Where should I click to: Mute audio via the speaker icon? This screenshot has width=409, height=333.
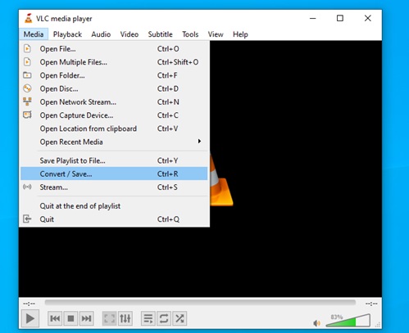[x=316, y=323]
